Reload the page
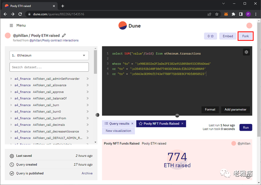Screen dimensions: 261x185 [x=20, y=14]
